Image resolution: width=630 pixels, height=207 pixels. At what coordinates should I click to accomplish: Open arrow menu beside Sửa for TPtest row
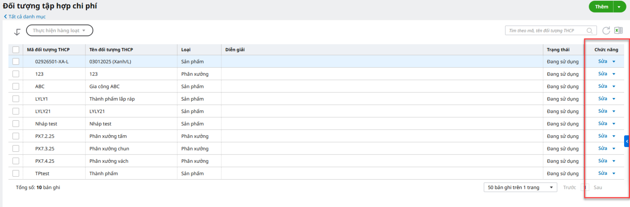614,174
